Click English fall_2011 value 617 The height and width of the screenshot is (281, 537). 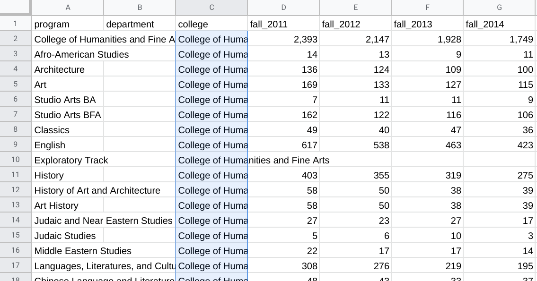tap(283, 145)
